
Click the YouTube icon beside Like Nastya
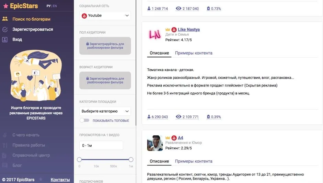pyautogui.click(x=174, y=30)
